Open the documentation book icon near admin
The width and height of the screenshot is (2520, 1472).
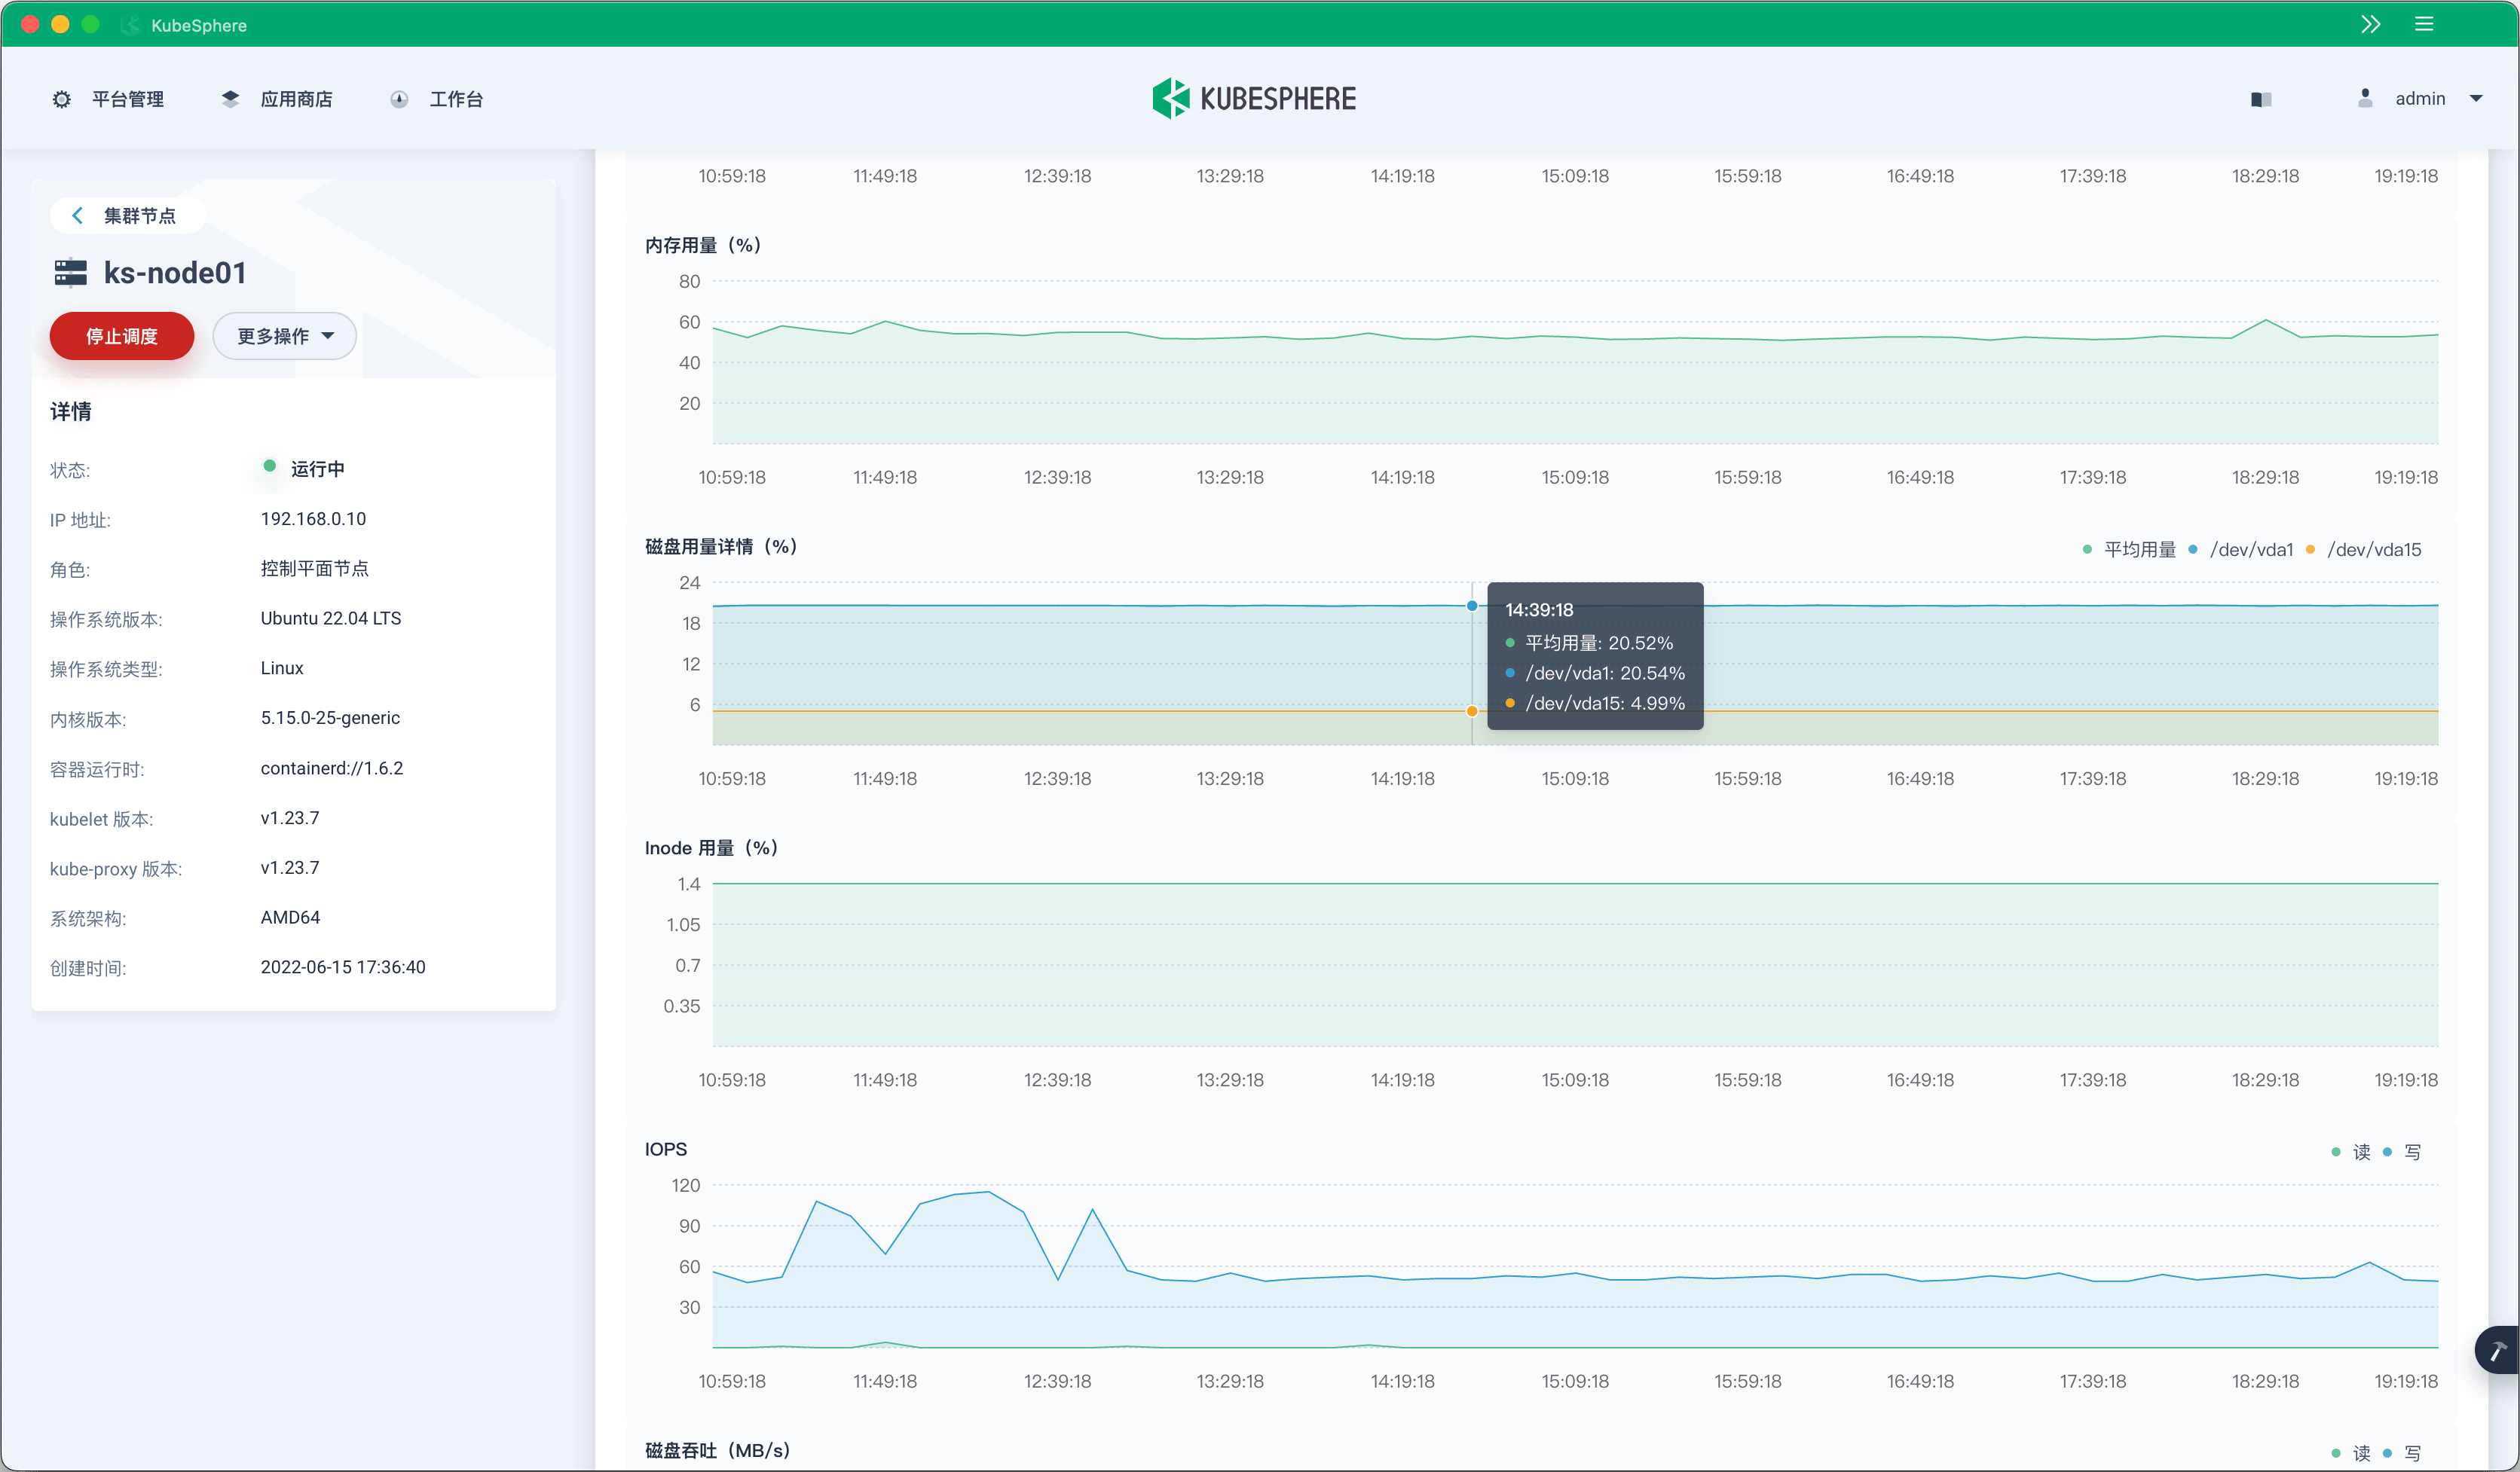pos(2261,98)
